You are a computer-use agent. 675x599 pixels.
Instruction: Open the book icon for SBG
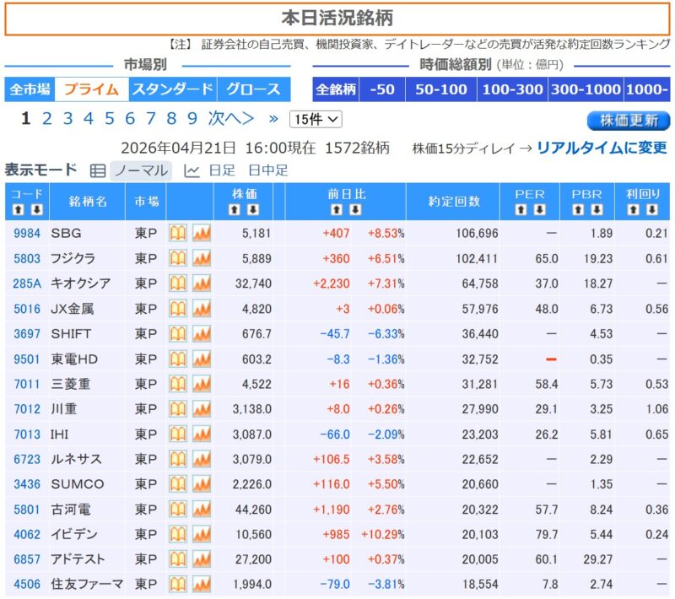178,233
